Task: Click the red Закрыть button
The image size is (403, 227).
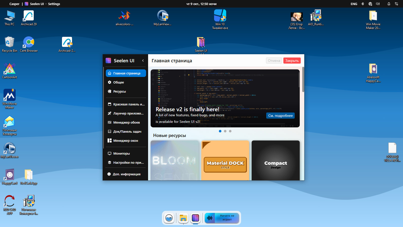Action: [x=292, y=61]
